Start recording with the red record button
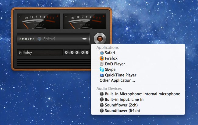 click(100, 39)
